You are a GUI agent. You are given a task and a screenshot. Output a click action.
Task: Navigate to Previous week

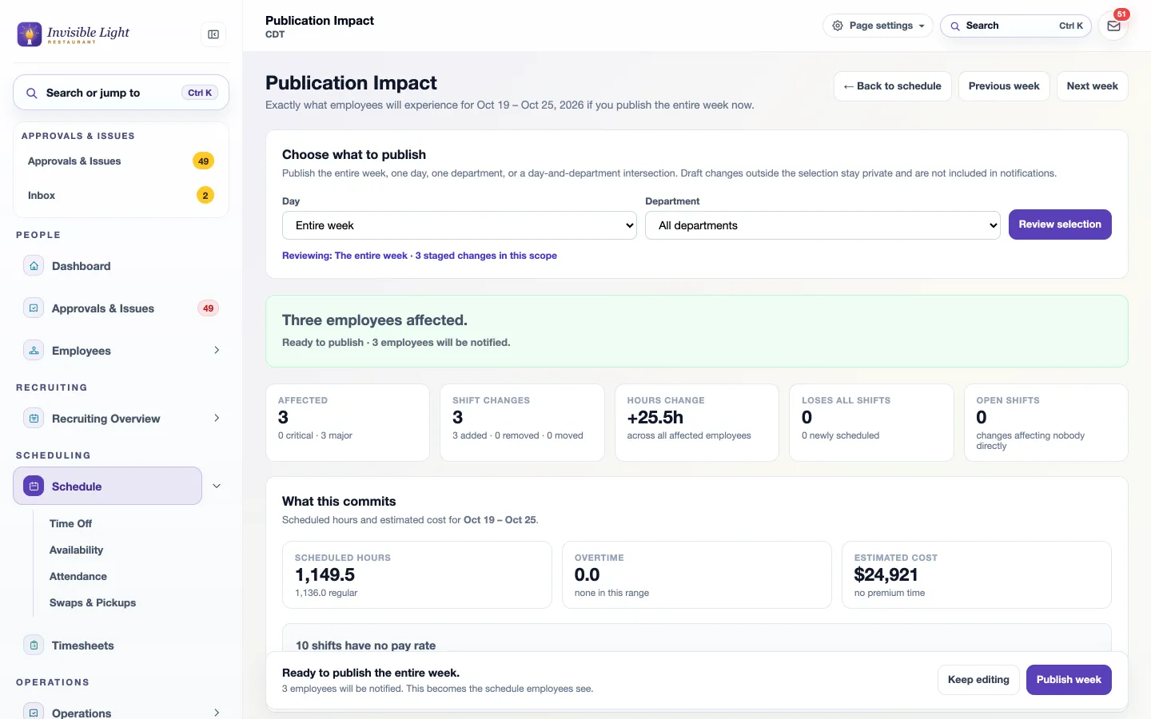click(x=1004, y=86)
